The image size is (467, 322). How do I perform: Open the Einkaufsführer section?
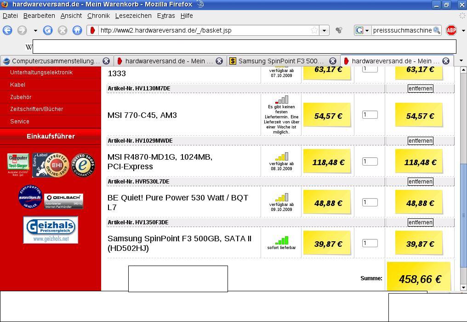(51, 136)
